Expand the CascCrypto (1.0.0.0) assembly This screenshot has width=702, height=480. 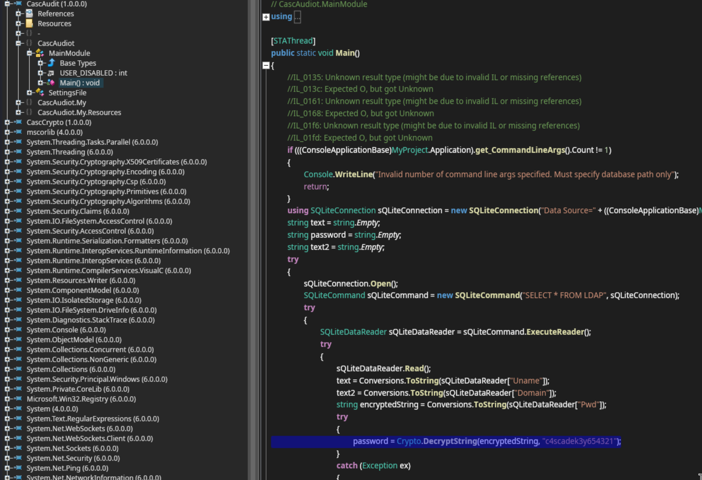7,122
